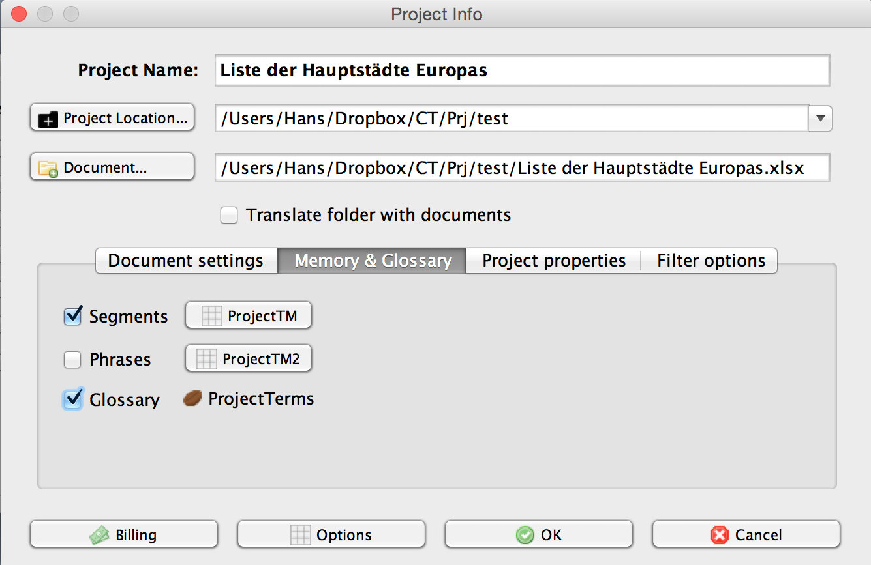The height and width of the screenshot is (565, 871).
Task: Expand the project location dropdown arrow
Action: tap(820, 119)
